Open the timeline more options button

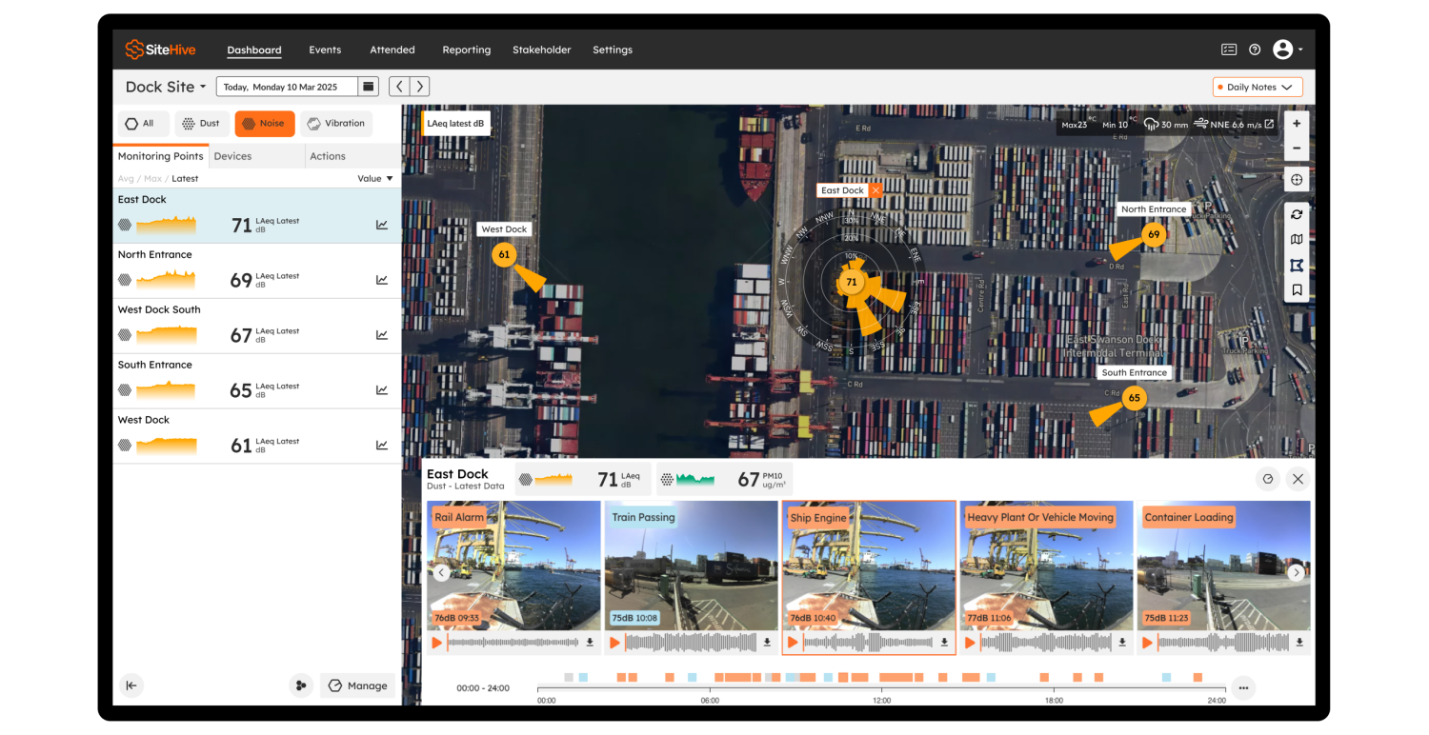click(x=1242, y=687)
